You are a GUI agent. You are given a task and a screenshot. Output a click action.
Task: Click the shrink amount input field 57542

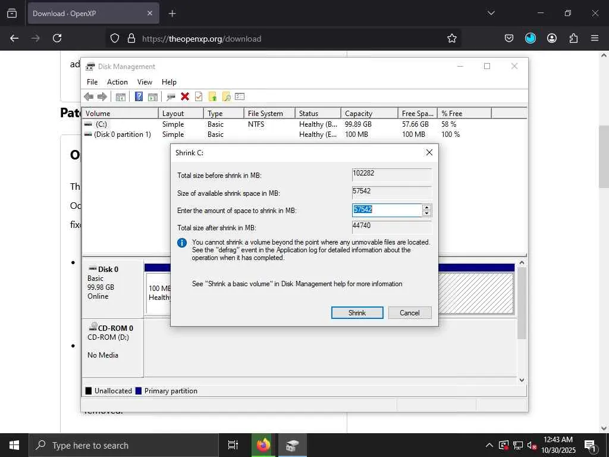pyautogui.click(x=387, y=210)
